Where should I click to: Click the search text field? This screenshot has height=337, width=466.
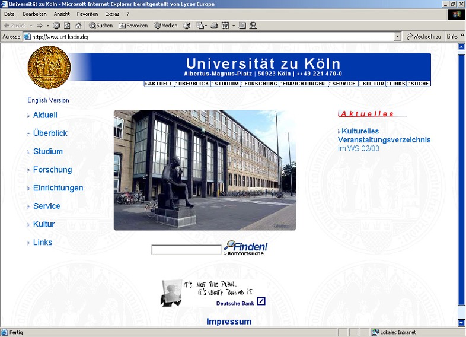(186, 250)
